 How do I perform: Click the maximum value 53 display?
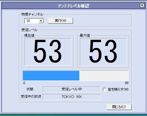coord(103,52)
